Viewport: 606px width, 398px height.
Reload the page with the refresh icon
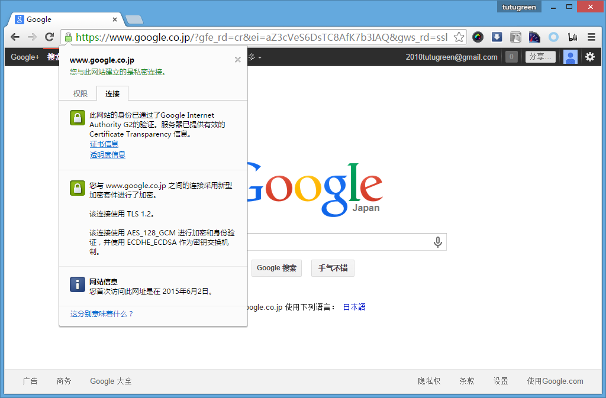pyautogui.click(x=49, y=37)
